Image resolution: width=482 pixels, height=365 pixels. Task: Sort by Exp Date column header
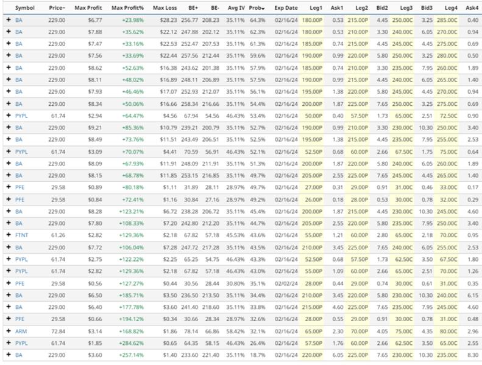pyautogui.click(x=286, y=8)
